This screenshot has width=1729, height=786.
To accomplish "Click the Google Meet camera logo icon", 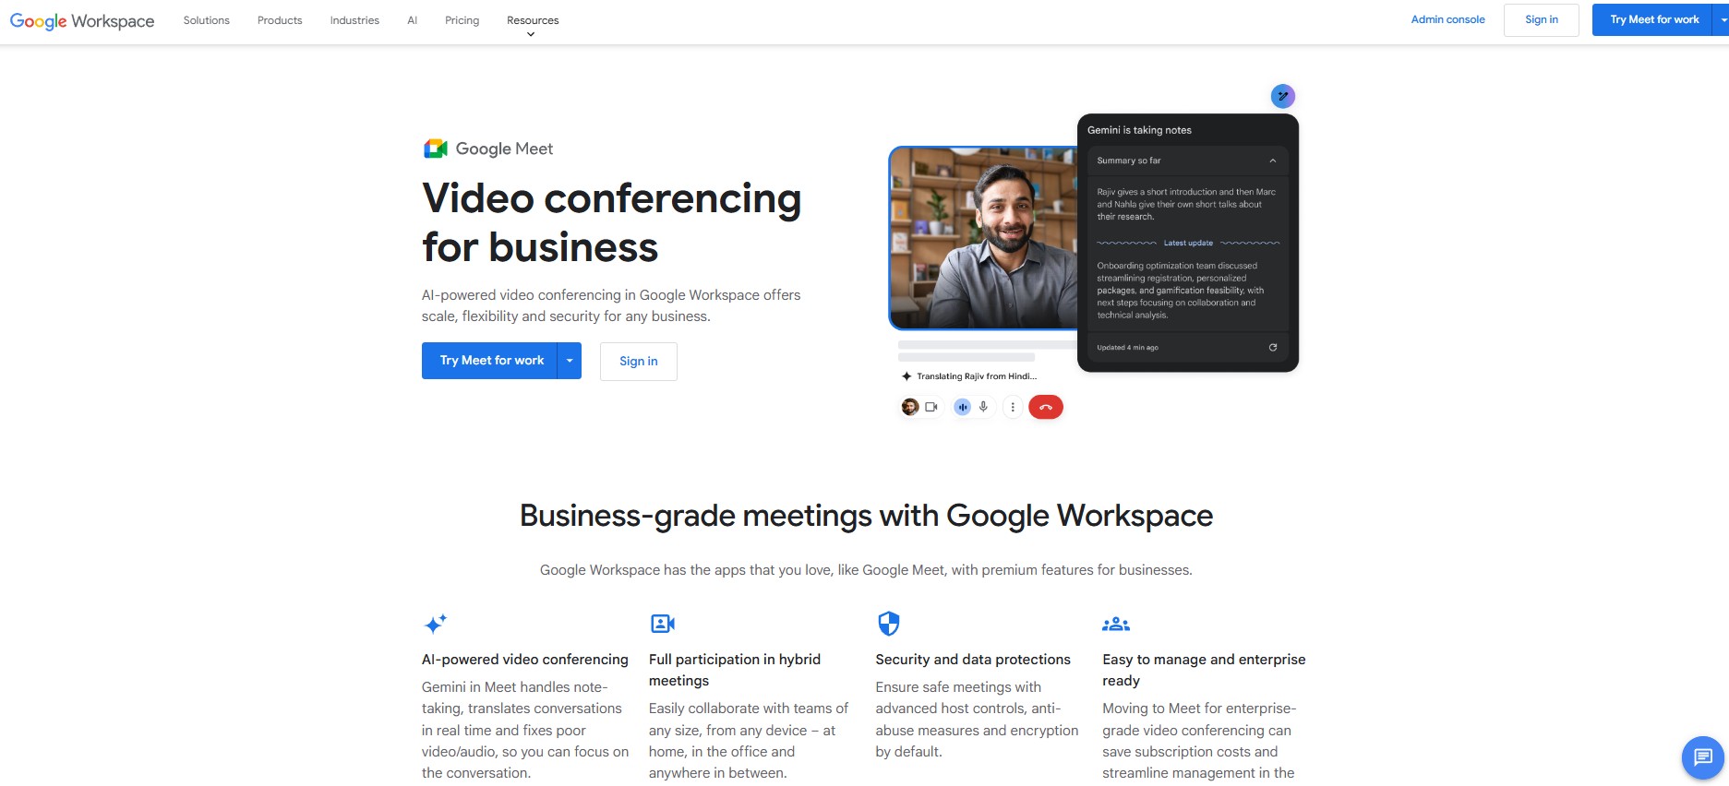I will coord(435,149).
